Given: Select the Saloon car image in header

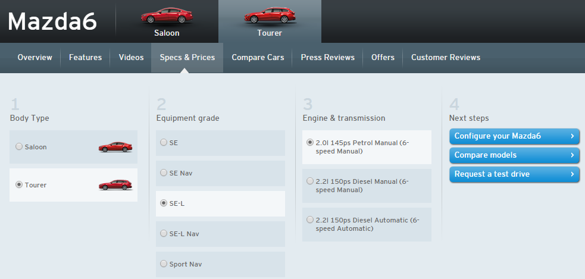Looking at the screenshot, I should point(167,15).
